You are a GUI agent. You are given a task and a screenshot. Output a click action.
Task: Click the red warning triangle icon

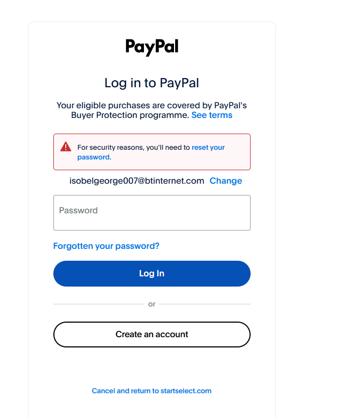[66, 147]
